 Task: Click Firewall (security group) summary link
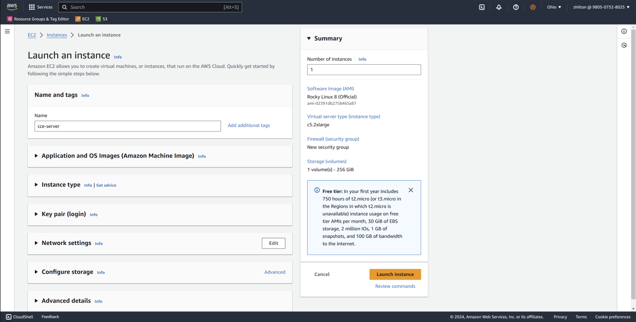(333, 139)
